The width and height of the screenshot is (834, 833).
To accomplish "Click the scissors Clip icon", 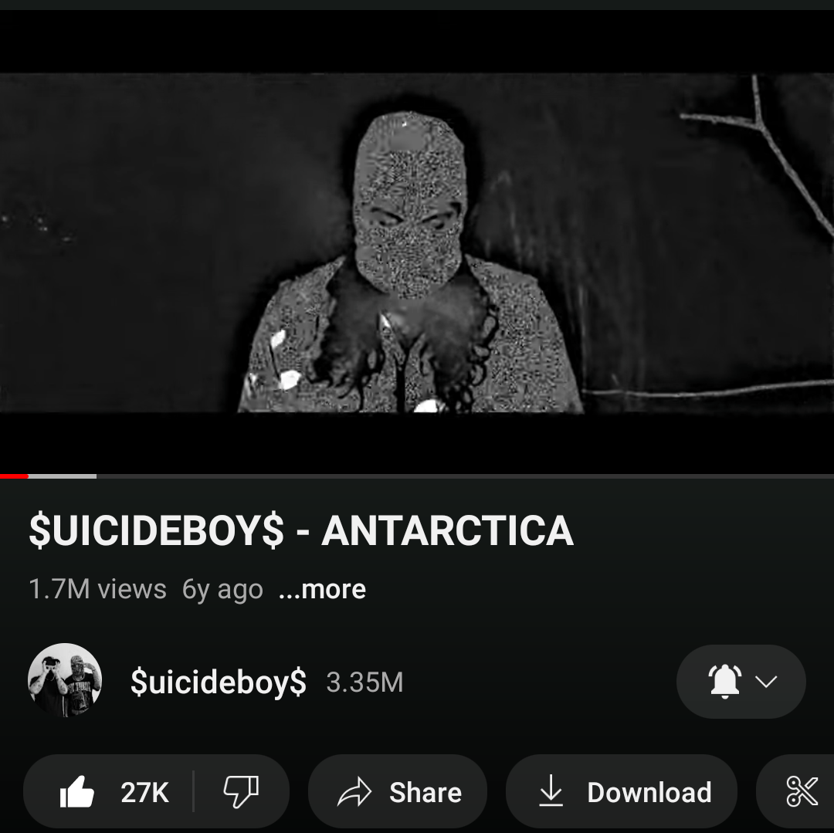I will 802,791.
